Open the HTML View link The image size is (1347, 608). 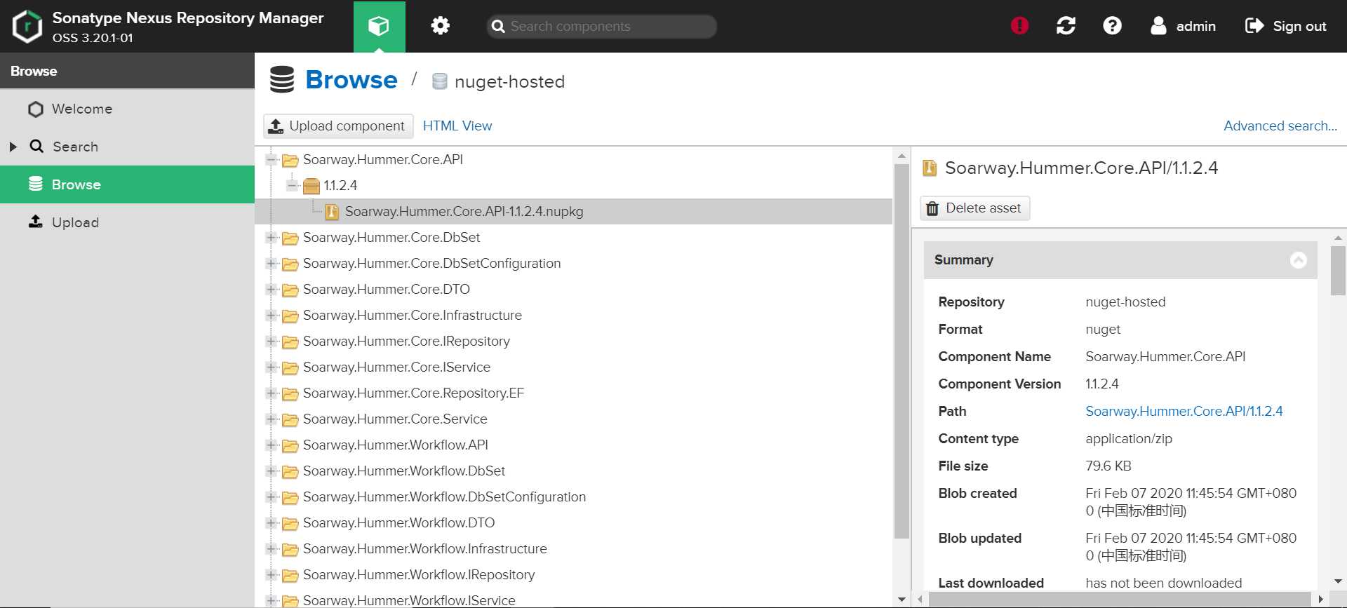[x=457, y=126]
